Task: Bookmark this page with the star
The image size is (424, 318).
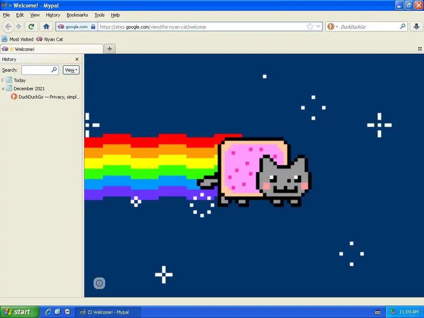Action: click(310, 26)
